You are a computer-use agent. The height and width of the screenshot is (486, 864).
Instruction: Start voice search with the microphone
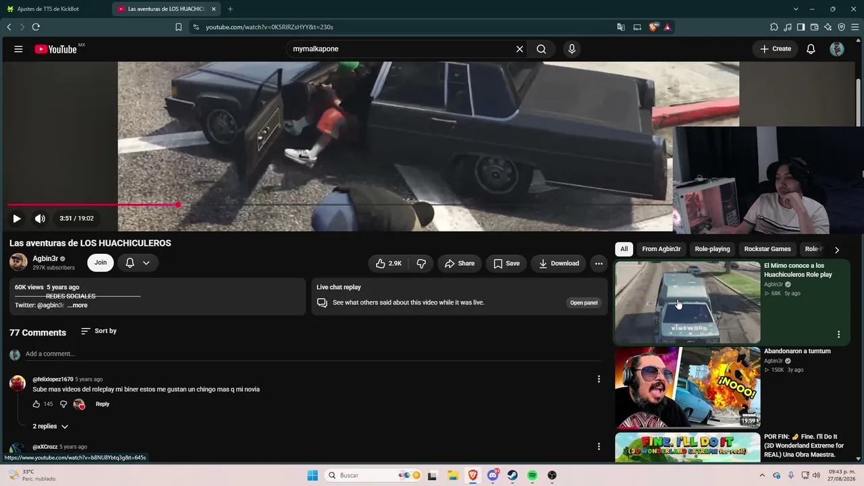point(572,49)
